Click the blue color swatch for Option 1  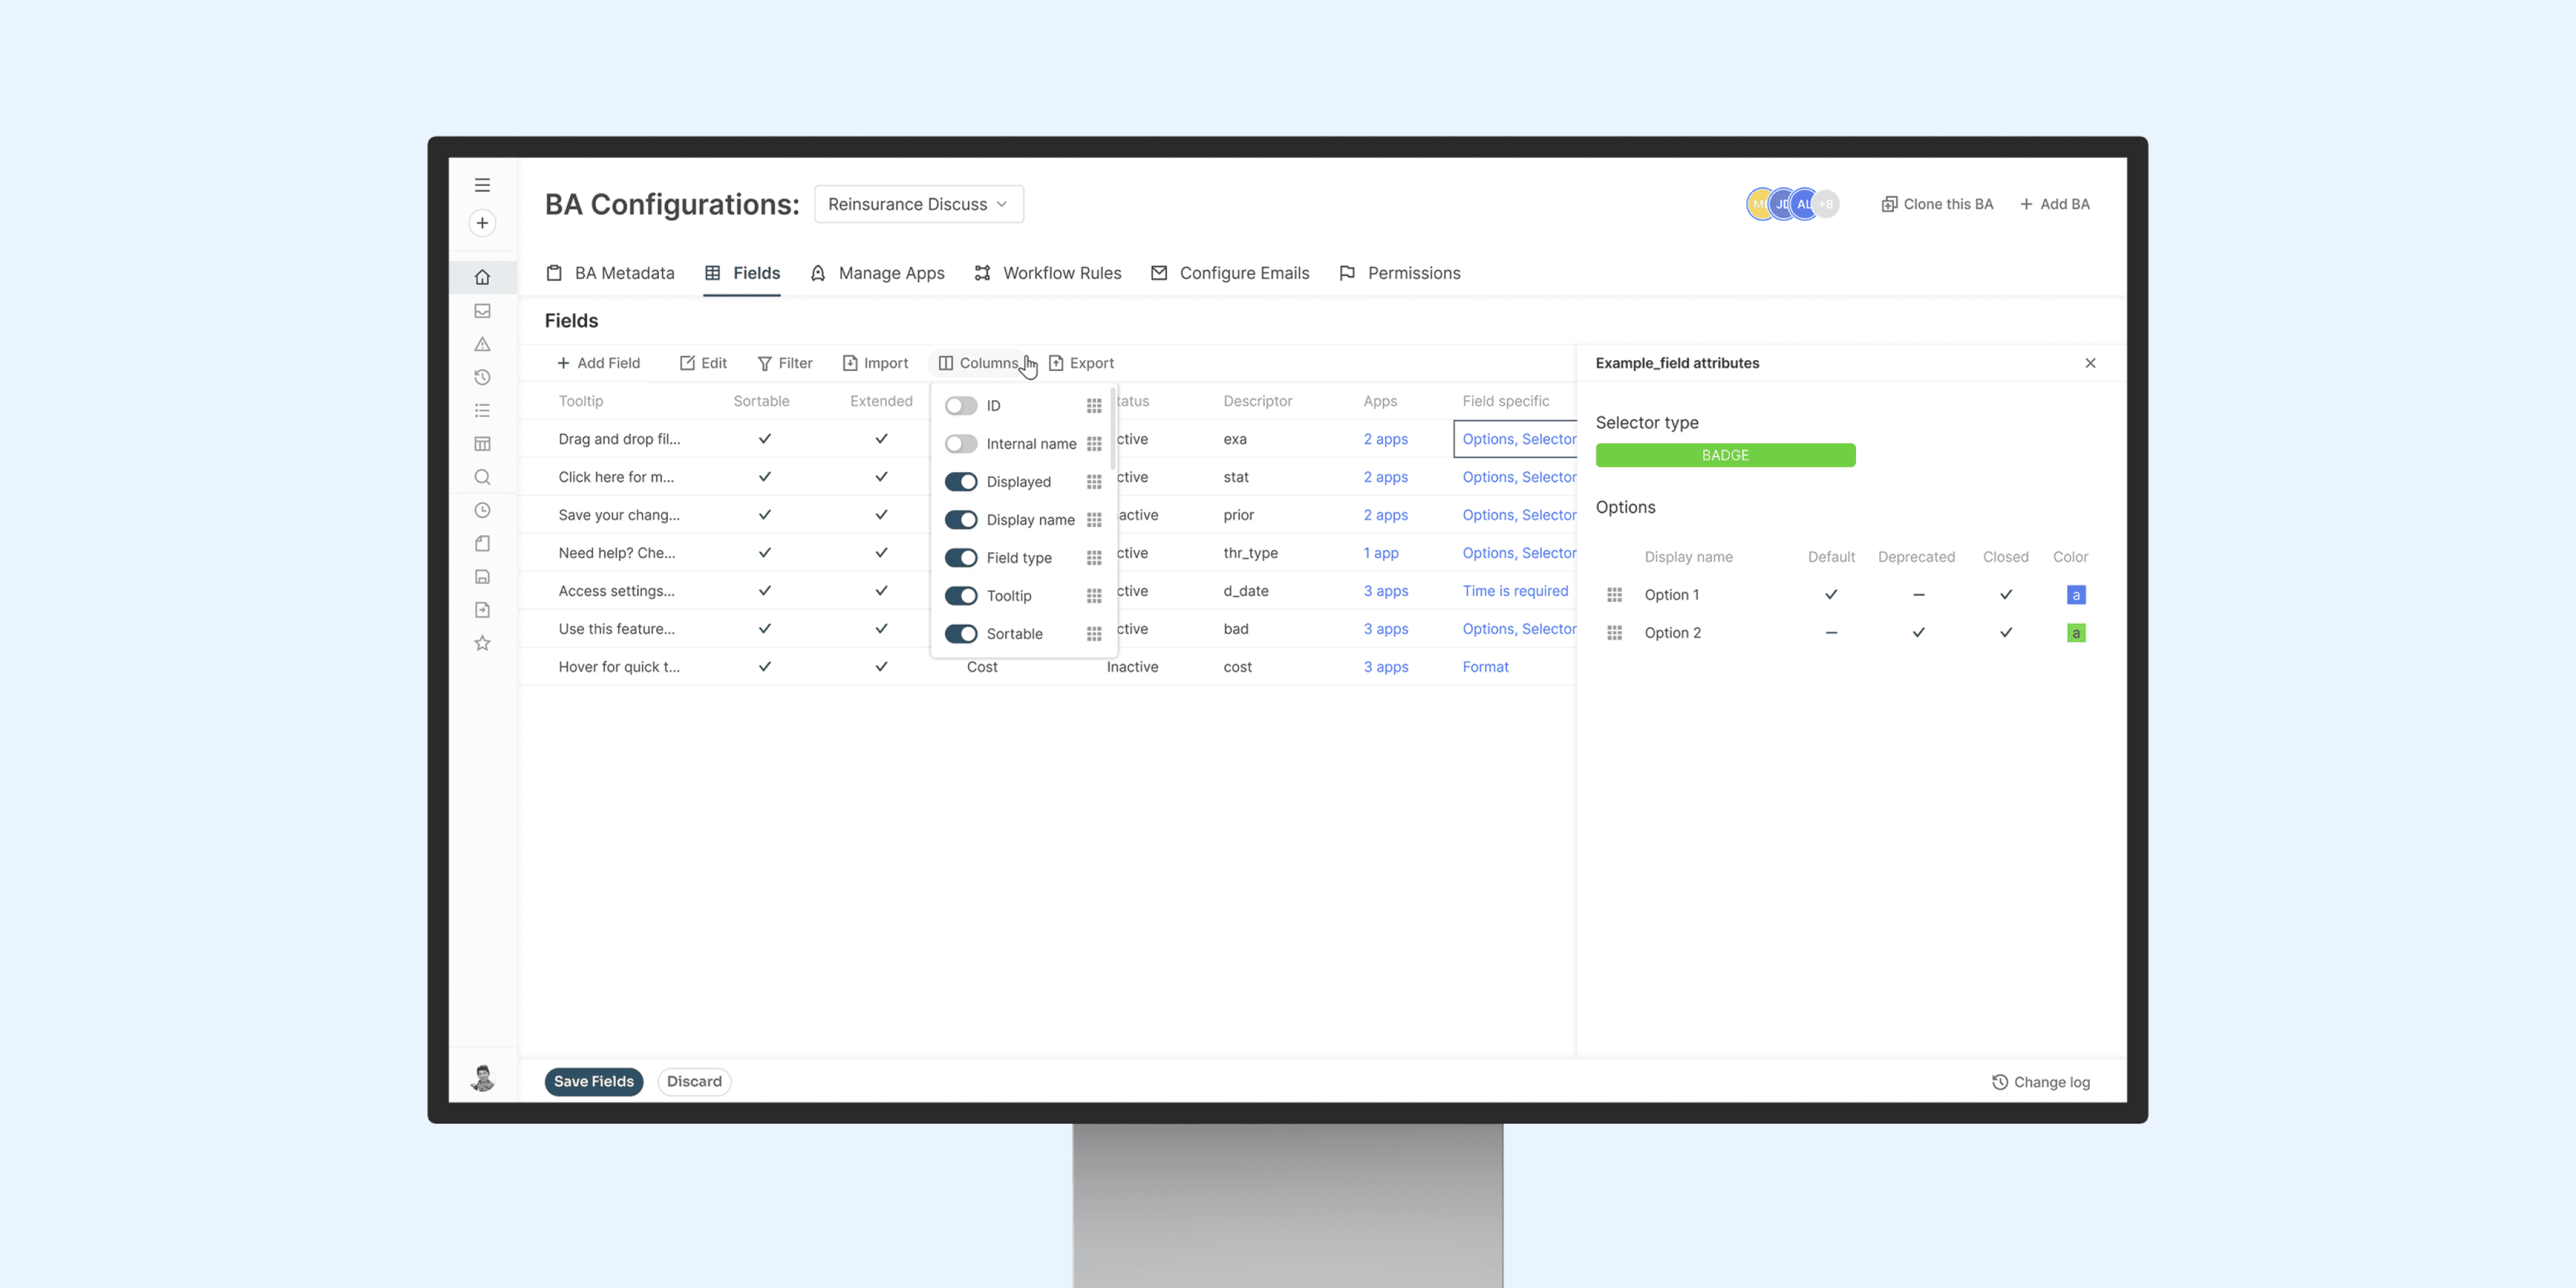point(2075,595)
